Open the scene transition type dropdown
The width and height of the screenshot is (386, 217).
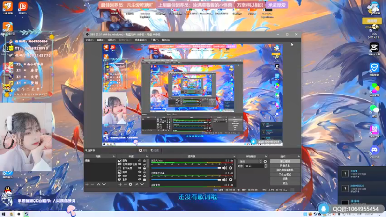pyautogui.click(x=250, y=162)
